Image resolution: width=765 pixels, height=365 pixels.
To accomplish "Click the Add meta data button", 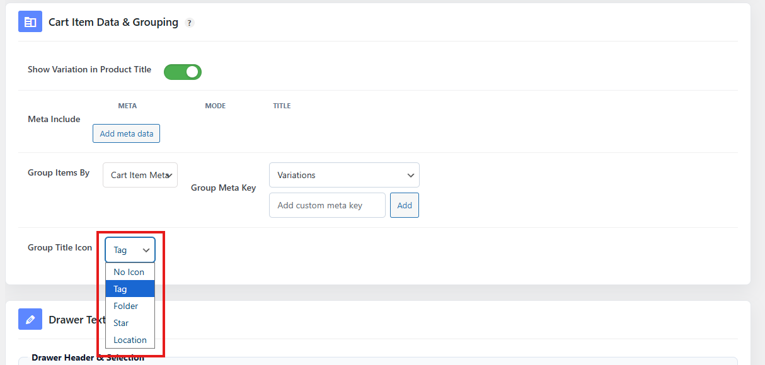I will pos(127,133).
